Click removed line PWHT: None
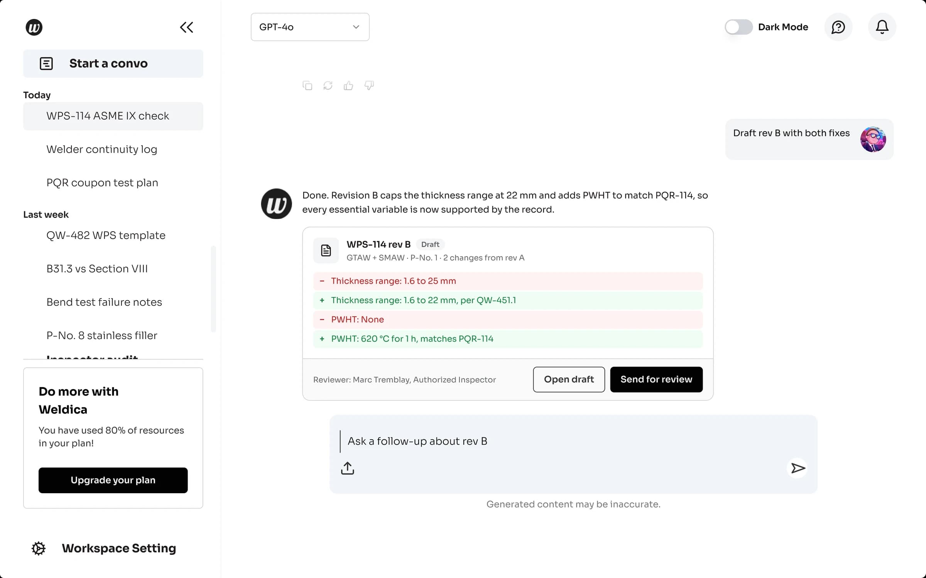The image size is (926, 578). (x=508, y=320)
